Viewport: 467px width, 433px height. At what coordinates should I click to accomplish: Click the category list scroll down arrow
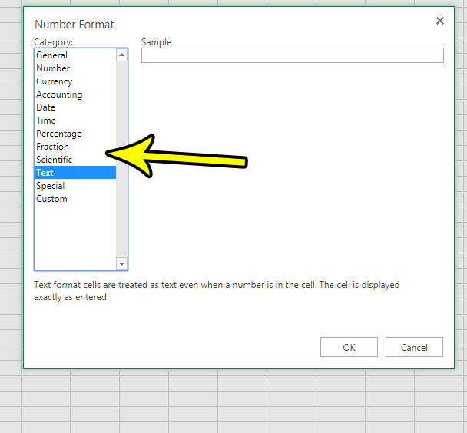tap(121, 263)
